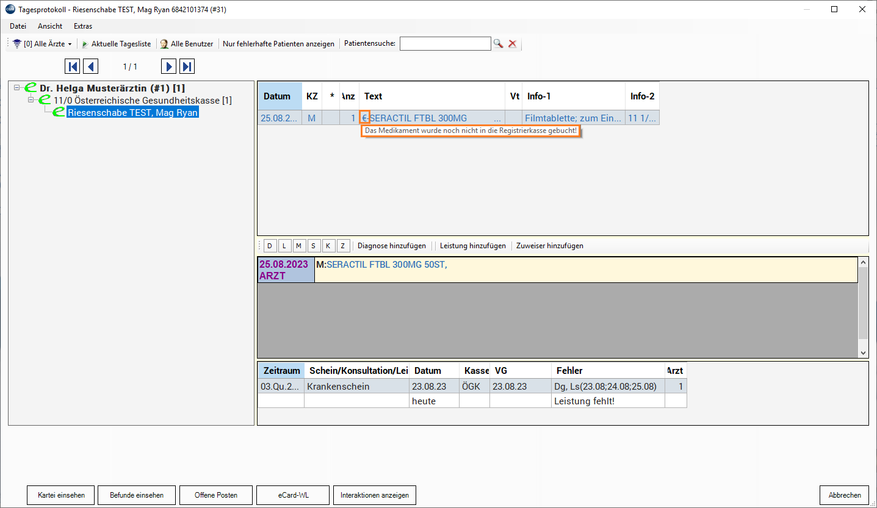The height and width of the screenshot is (508, 877).
Task: Toggle the M filter button
Action: click(299, 246)
